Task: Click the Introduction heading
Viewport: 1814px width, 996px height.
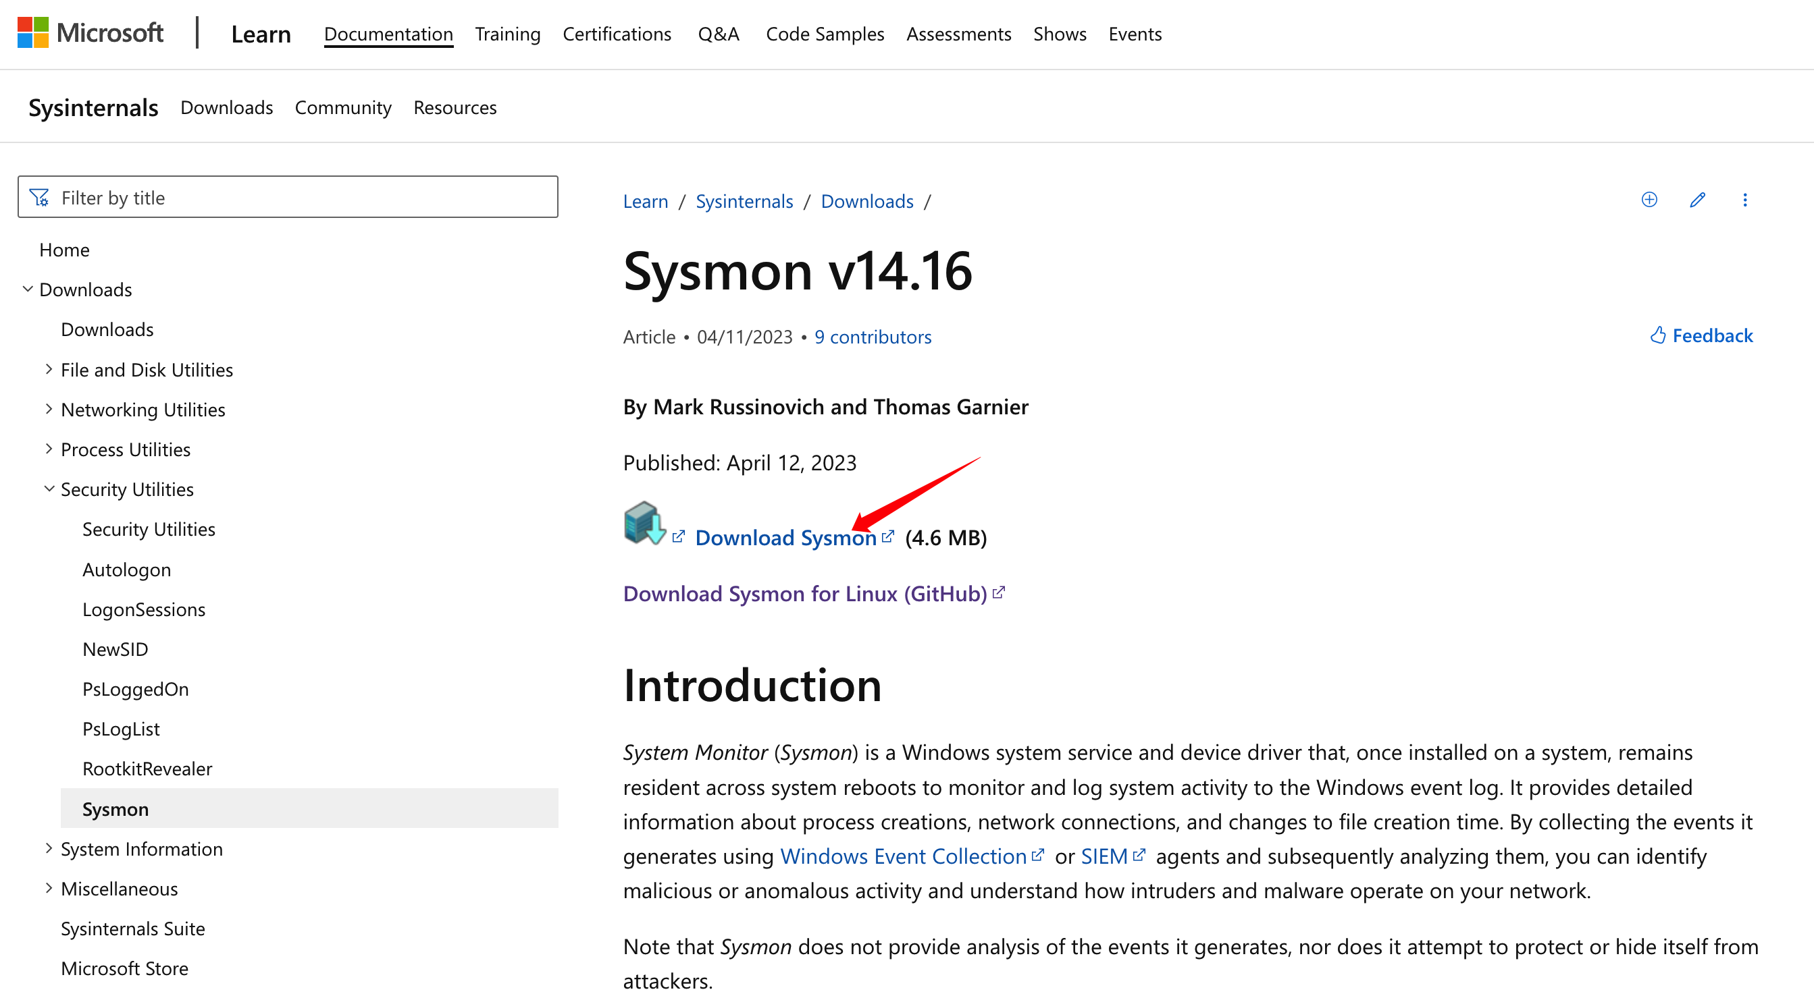Action: click(752, 685)
